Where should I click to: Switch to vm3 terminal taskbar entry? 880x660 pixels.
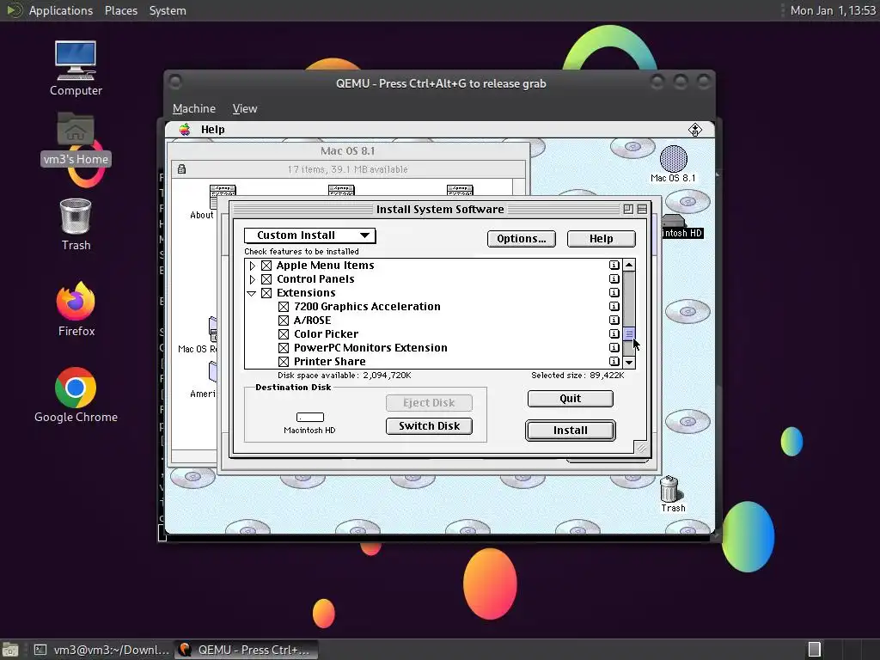101,650
